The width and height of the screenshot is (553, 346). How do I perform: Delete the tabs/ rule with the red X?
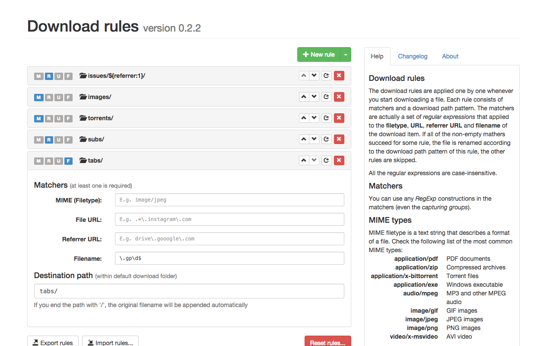339,160
